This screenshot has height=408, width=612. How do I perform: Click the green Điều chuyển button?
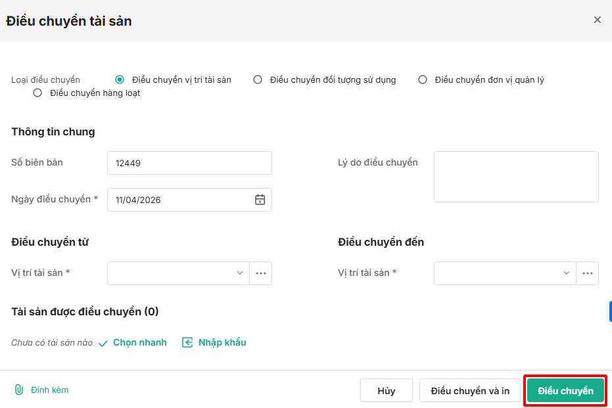click(x=565, y=391)
